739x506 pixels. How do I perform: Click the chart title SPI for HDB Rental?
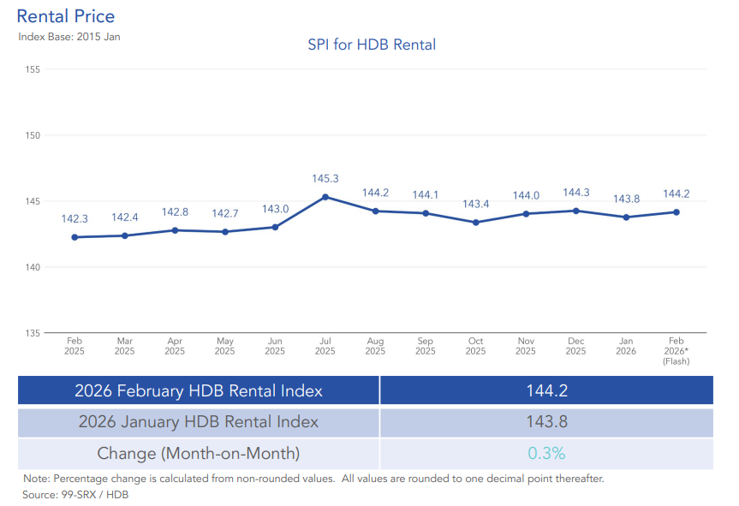pos(372,45)
